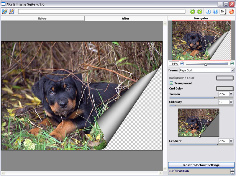Click the second pencil save-image icon
236x176 pixels.
[x=12, y=11]
